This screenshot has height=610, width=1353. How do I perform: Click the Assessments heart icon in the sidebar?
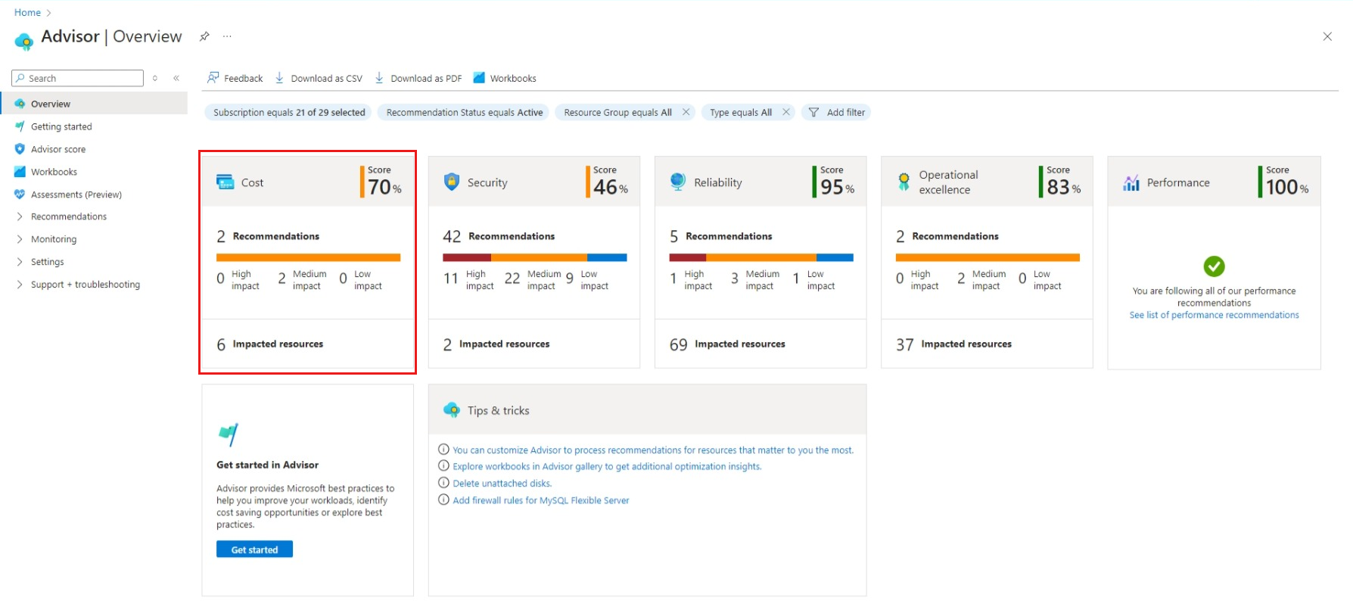click(20, 195)
